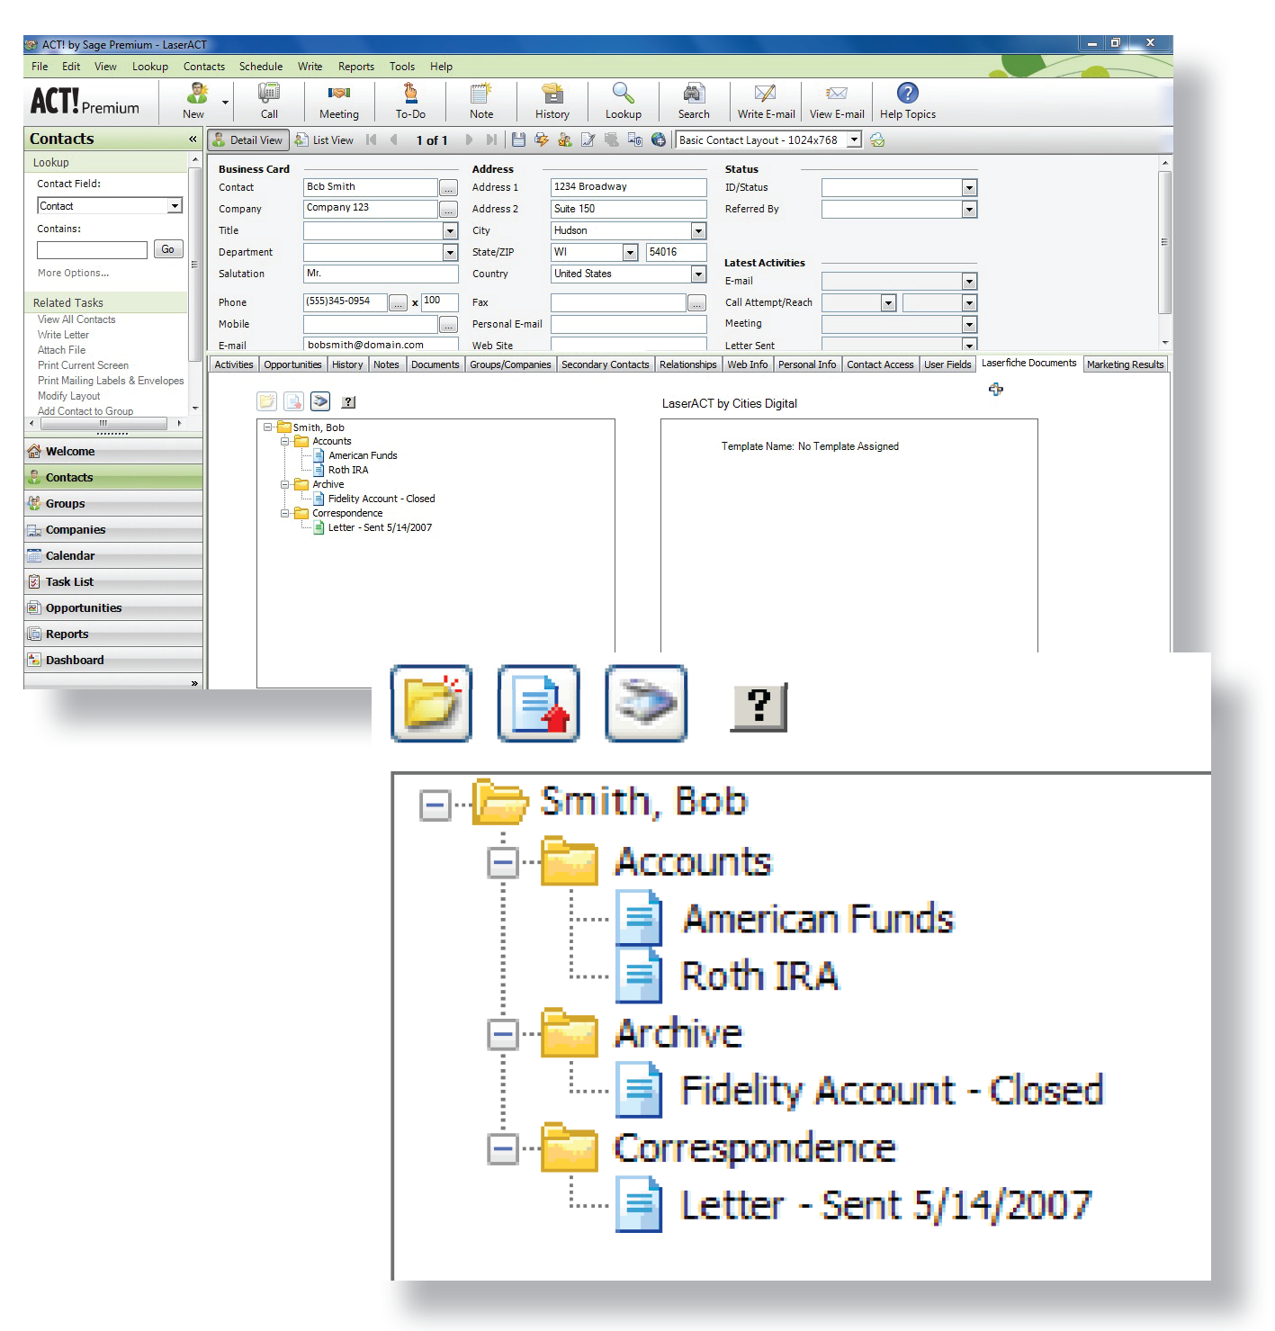This screenshot has width=1275, height=1331.
Task: Open the Call phone icon
Action: [x=269, y=94]
